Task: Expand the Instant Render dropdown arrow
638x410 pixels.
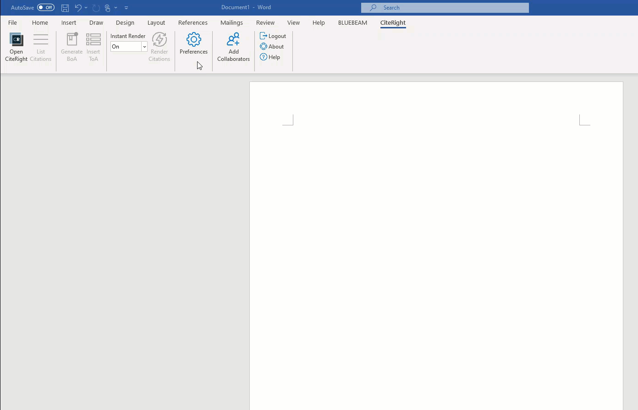Action: [144, 47]
